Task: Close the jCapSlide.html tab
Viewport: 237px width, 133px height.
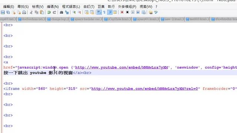Action: click(x=130, y=19)
